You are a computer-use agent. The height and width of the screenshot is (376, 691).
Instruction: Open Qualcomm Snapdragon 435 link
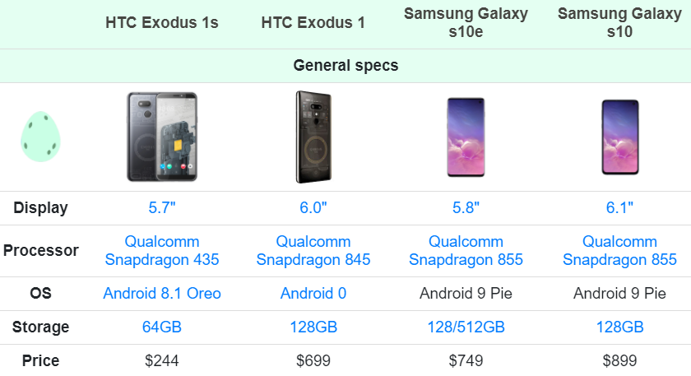click(x=162, y=250)
